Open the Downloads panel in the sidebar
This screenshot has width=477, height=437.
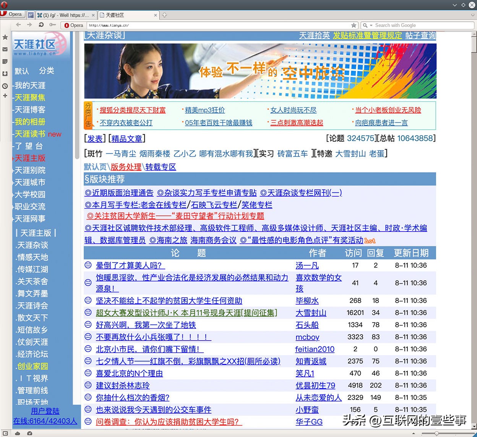(5, 74)
